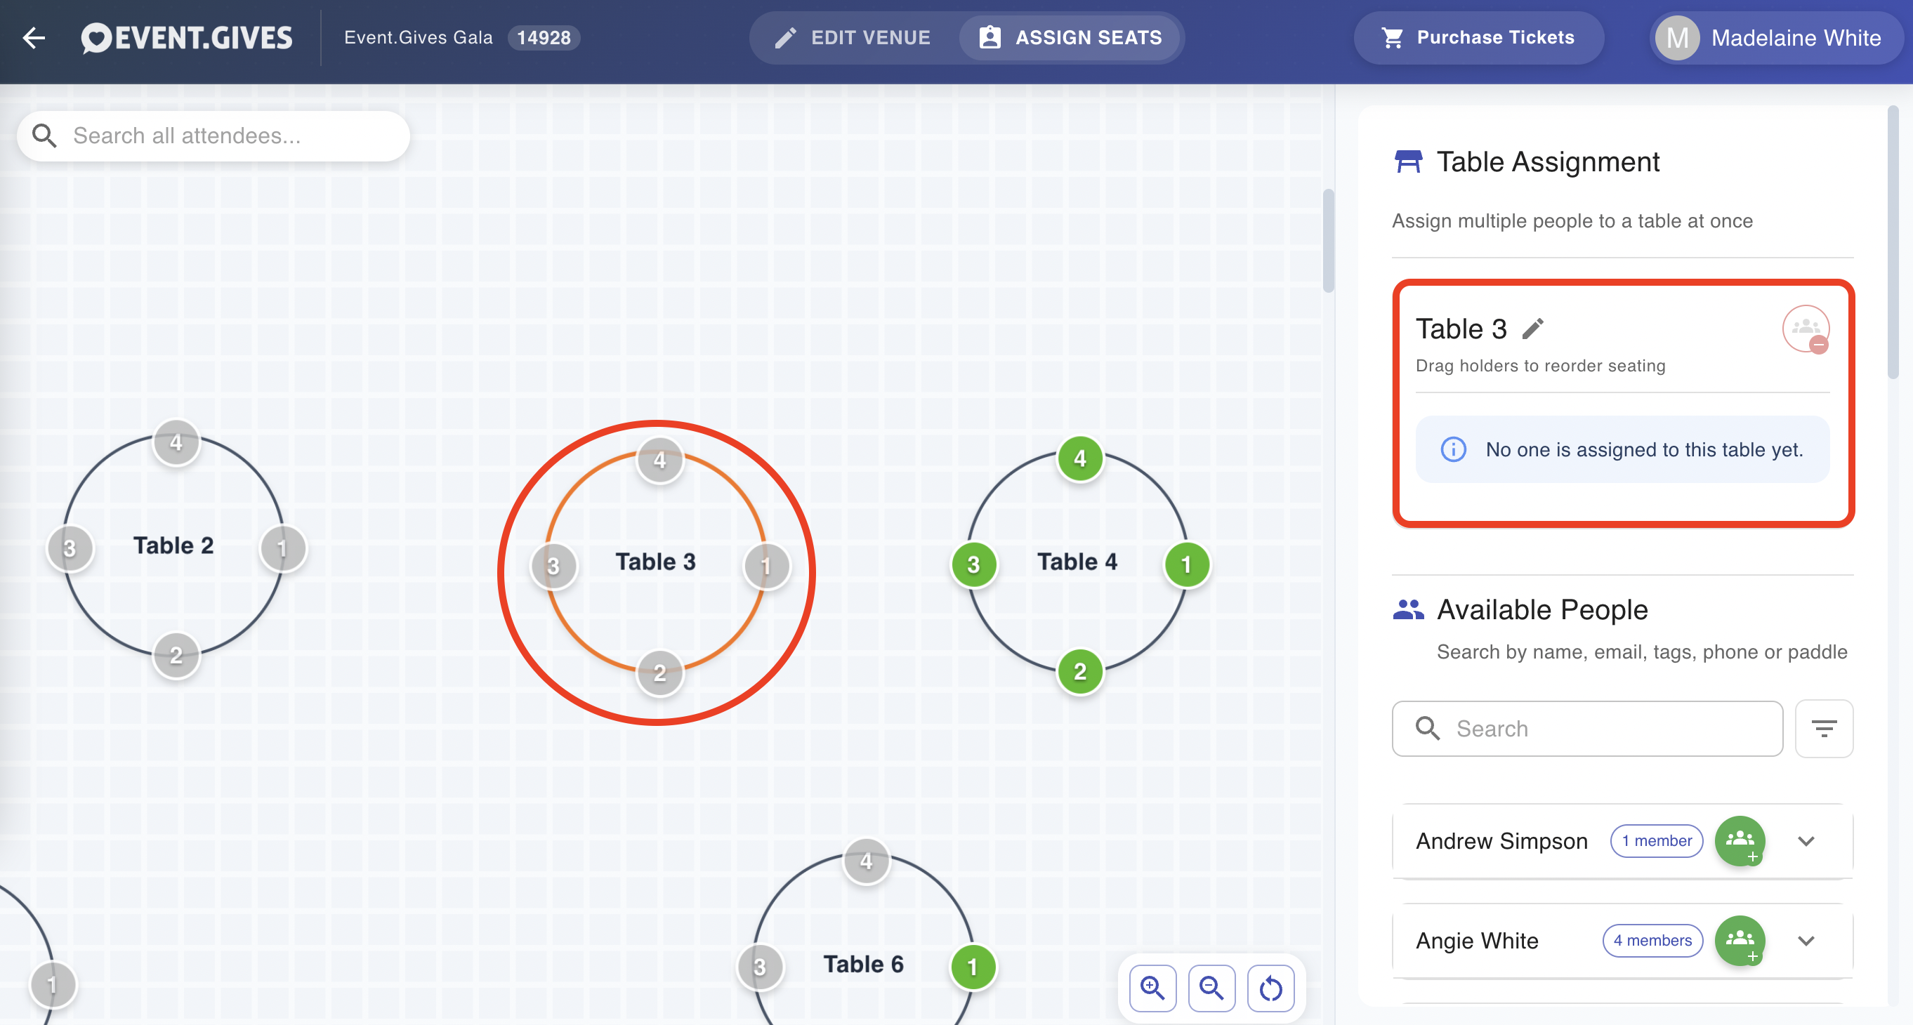The image size is (1913, 1025).
Task: Switch to the Edit Venue tab
Action: (x=852, y=38)
